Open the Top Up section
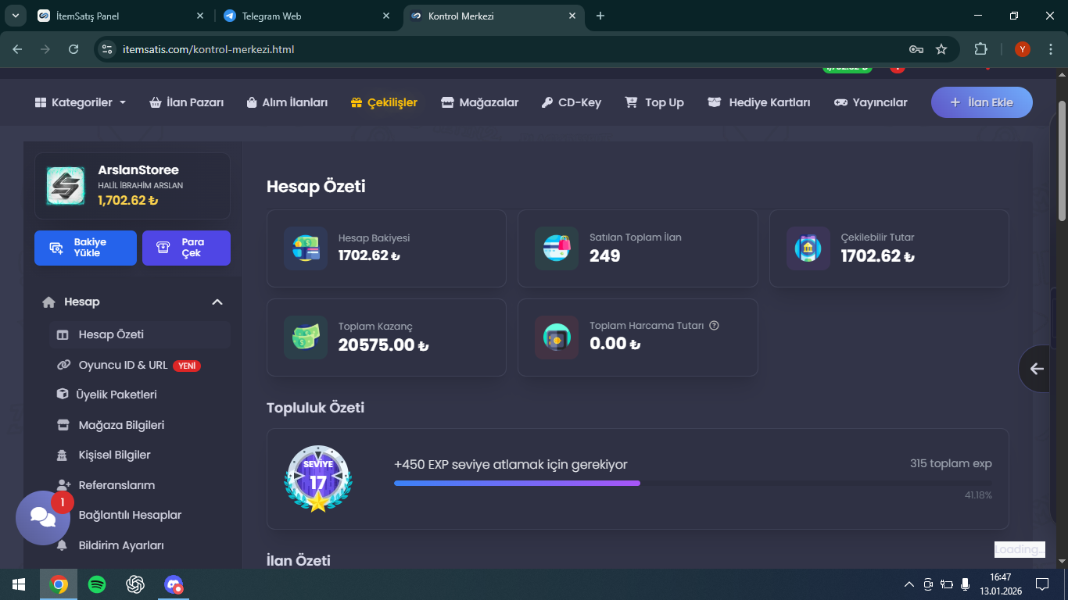The height and width of the screenshot is (600, 1068). (654, 102)
